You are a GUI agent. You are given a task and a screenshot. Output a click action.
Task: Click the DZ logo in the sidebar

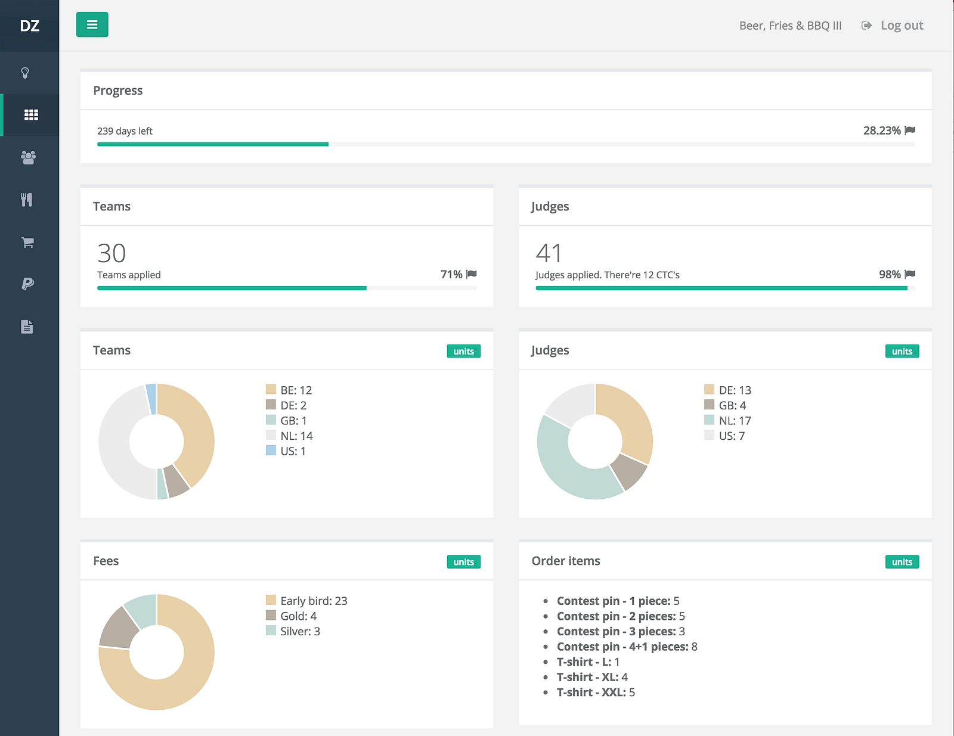coord(29,26)
